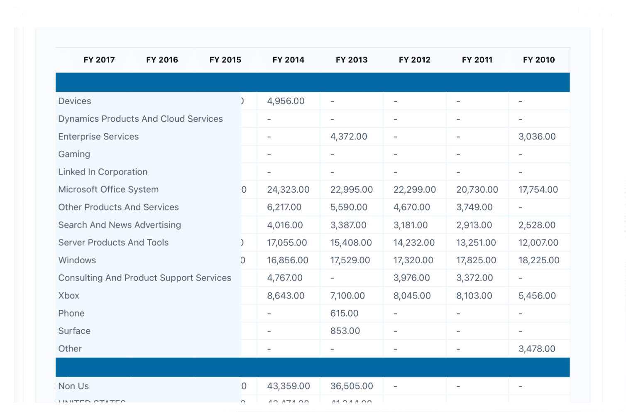Select Server Products And Tools row label
This screenshot has height=412, width=626.
113,243
